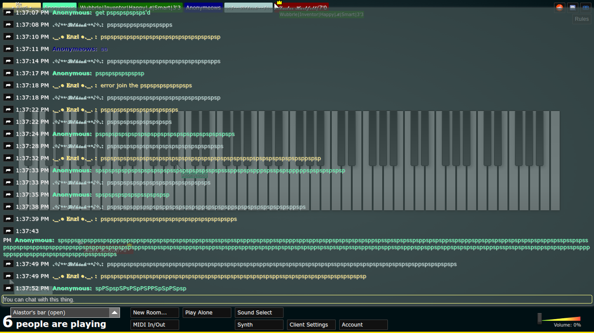Click reply arrow on 1:37:28 PM message
The height and width of the screenshot is (333, 594).
pyautogui.click(x=8, y=146)
